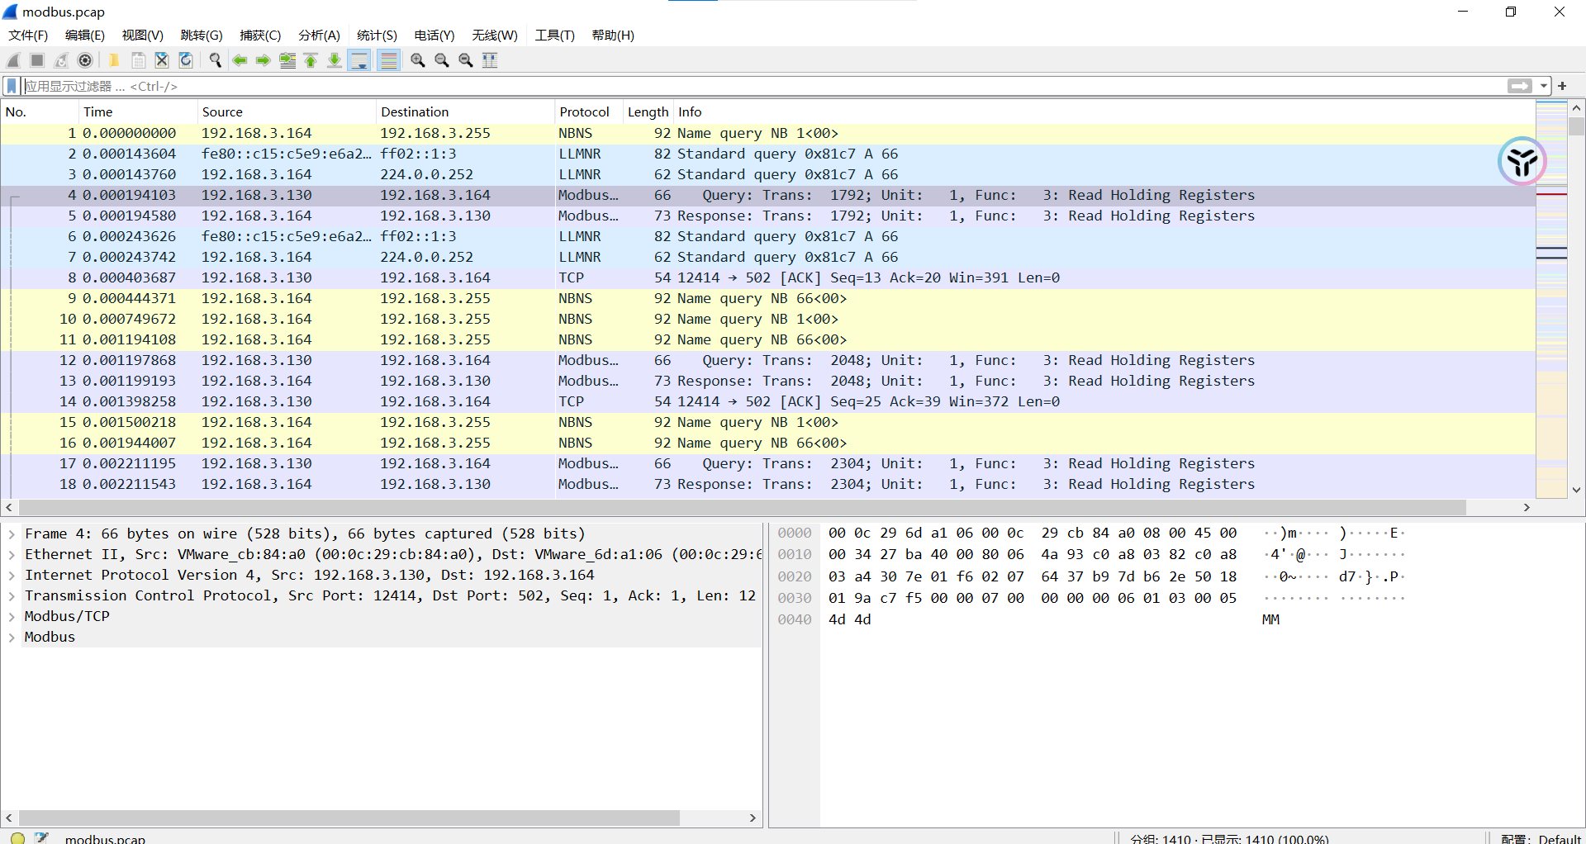Click packet list horizontal scrollbar right arrow

point(1527,507)
